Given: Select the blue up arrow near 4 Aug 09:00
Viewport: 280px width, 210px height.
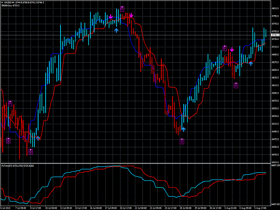Looking at the screenshot, I should 251,63.
